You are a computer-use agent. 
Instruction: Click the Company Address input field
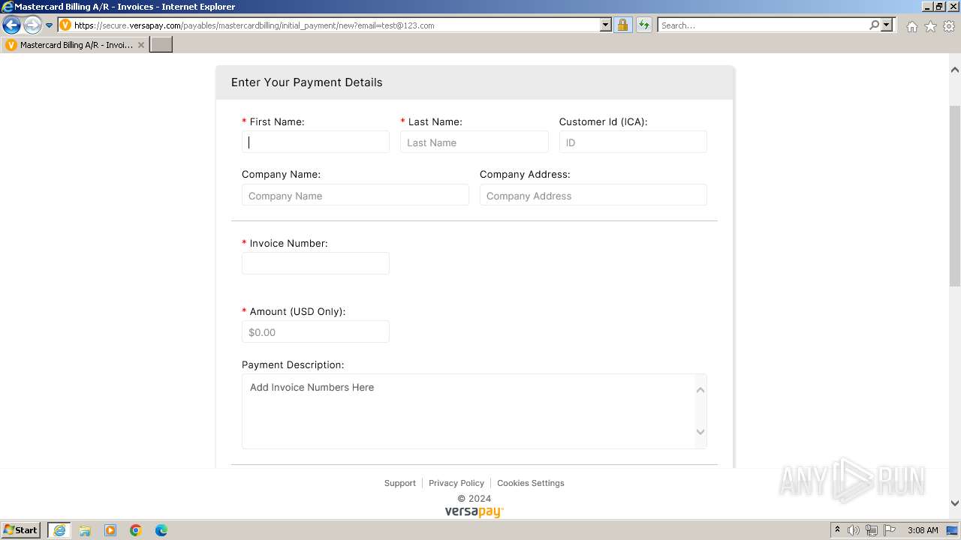pyautogui.click(x=593, y=196)
